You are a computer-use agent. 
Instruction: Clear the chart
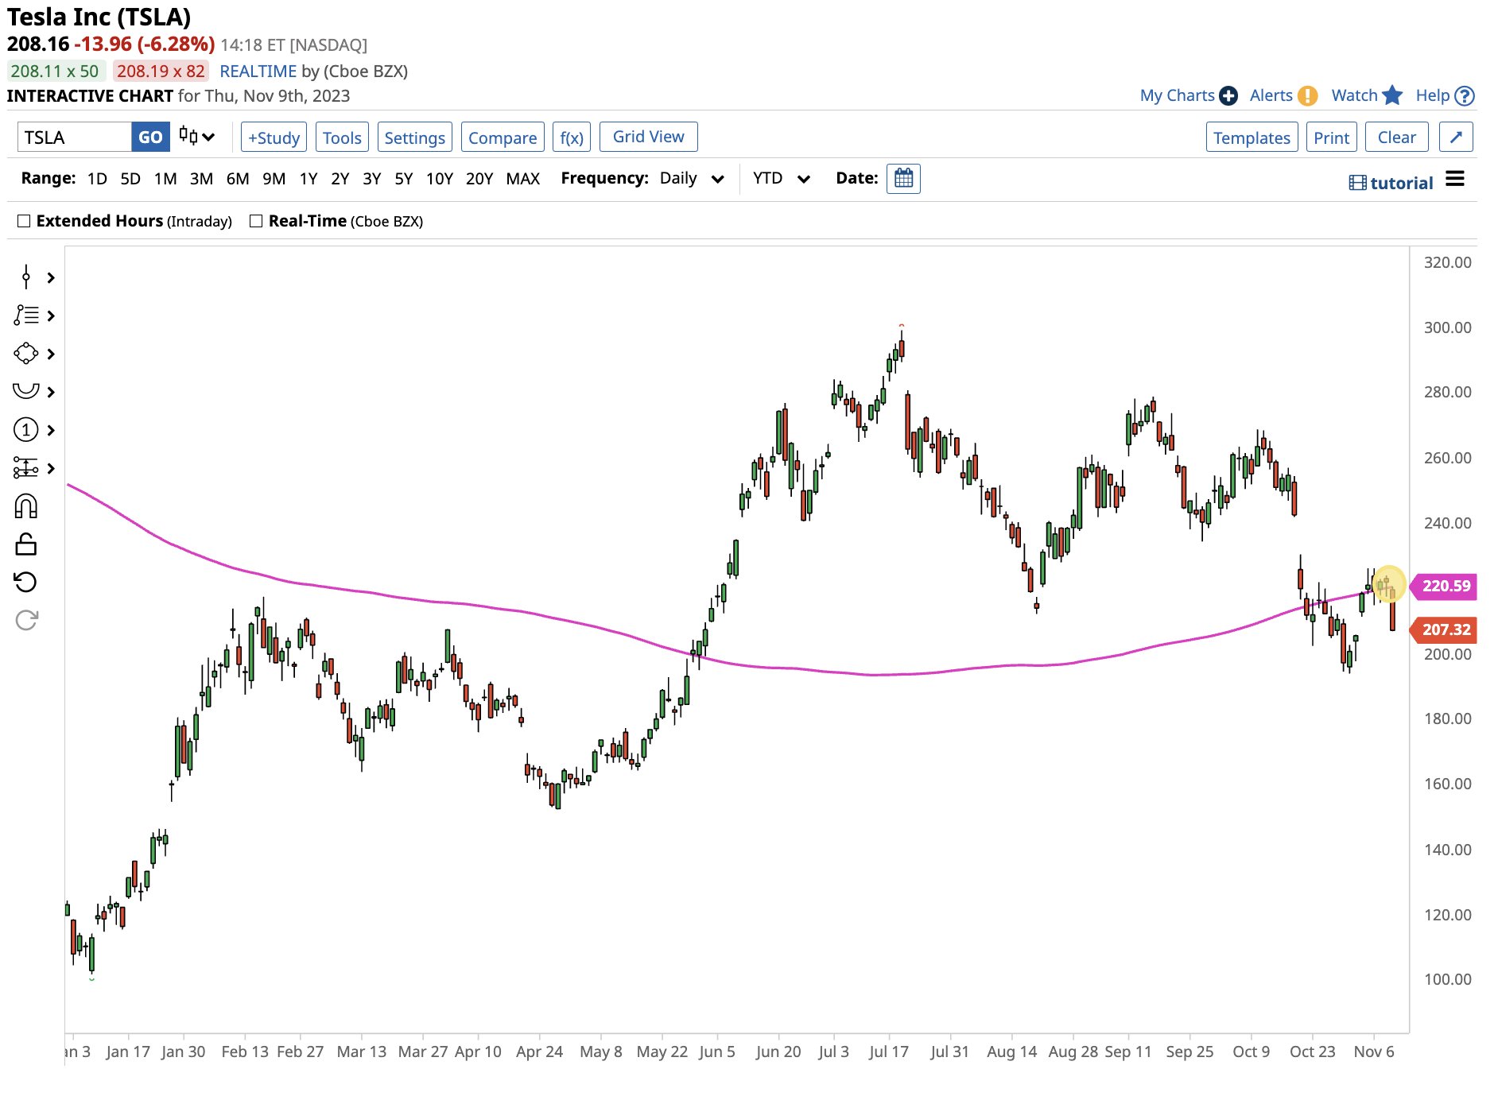[1396, 137]
